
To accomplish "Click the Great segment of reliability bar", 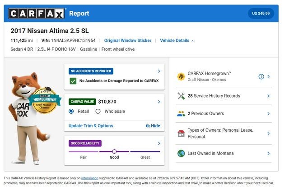I will (x=145, y=151).
